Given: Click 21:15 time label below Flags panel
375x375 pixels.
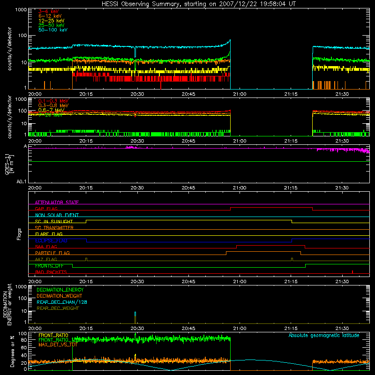Looking at the screenshot, I should (291, 282).
